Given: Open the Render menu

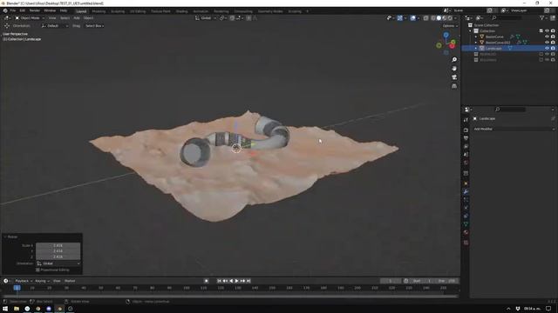Looking at the screenshot, I should (x=35, y=10).
